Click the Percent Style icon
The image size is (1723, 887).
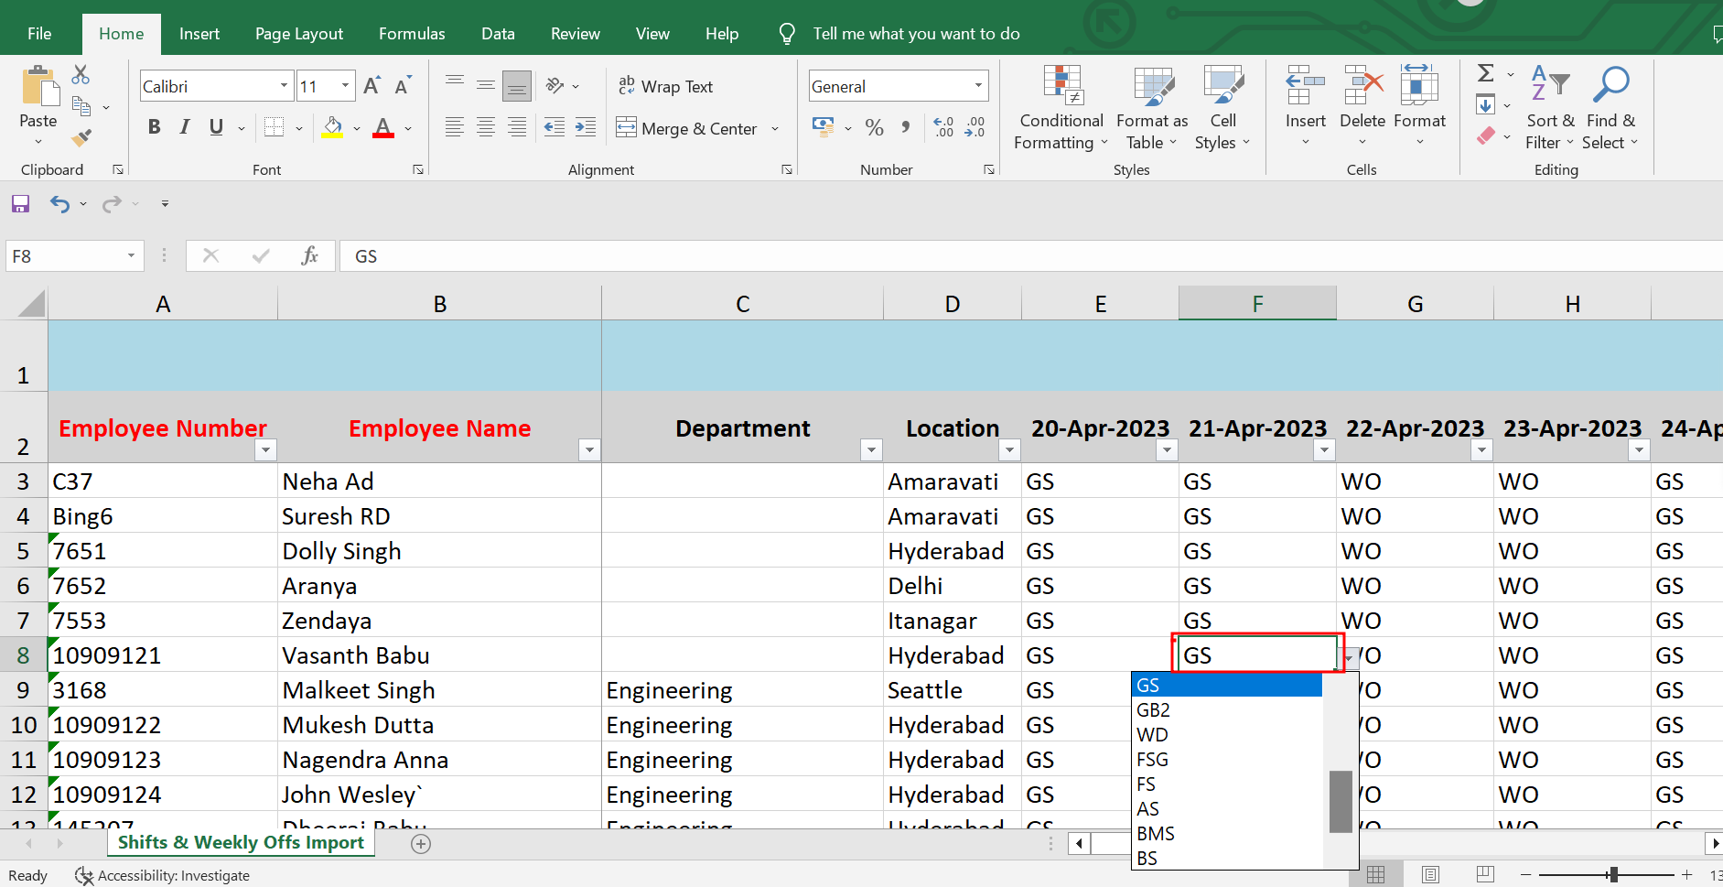[874, 127]
